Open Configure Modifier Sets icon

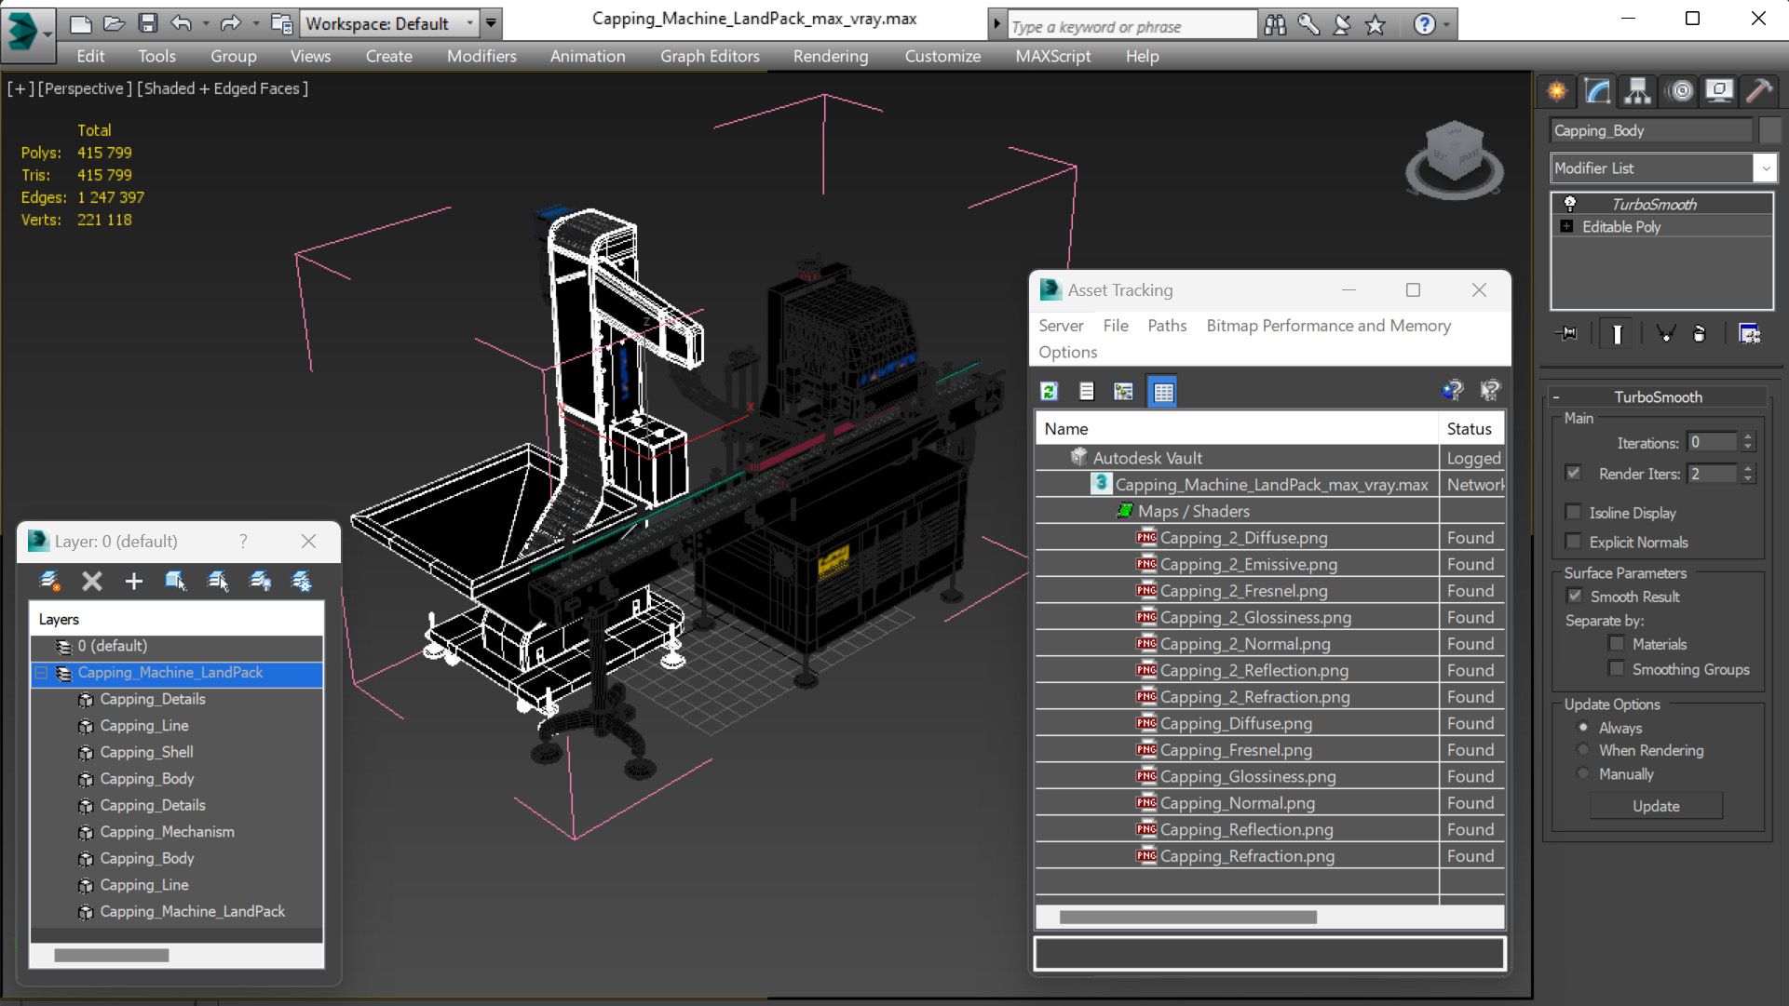click(1749, 333)
